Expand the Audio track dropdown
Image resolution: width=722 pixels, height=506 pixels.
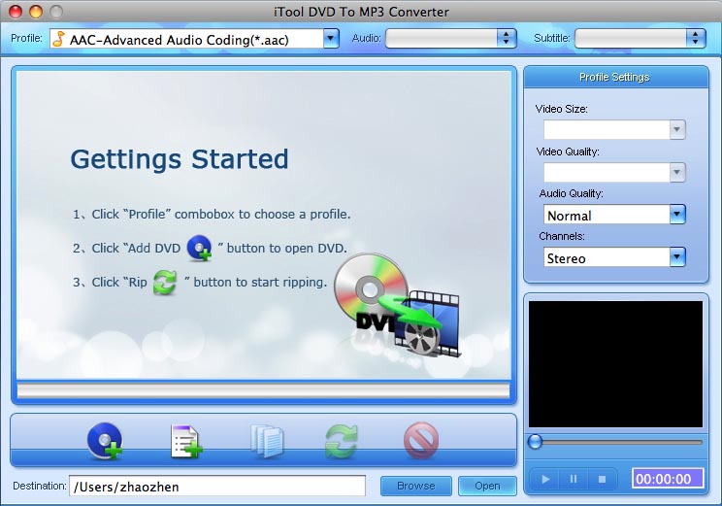point(451,38)
